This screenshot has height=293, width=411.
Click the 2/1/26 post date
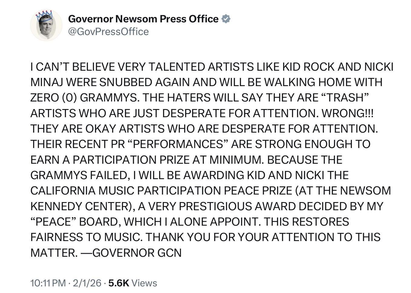86,283
